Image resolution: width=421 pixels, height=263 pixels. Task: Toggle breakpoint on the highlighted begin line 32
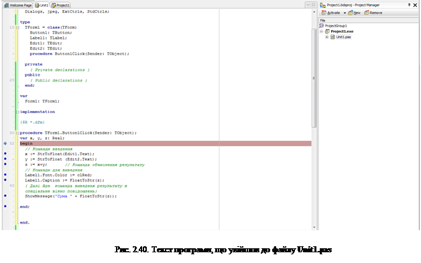(x=5, y=143)
